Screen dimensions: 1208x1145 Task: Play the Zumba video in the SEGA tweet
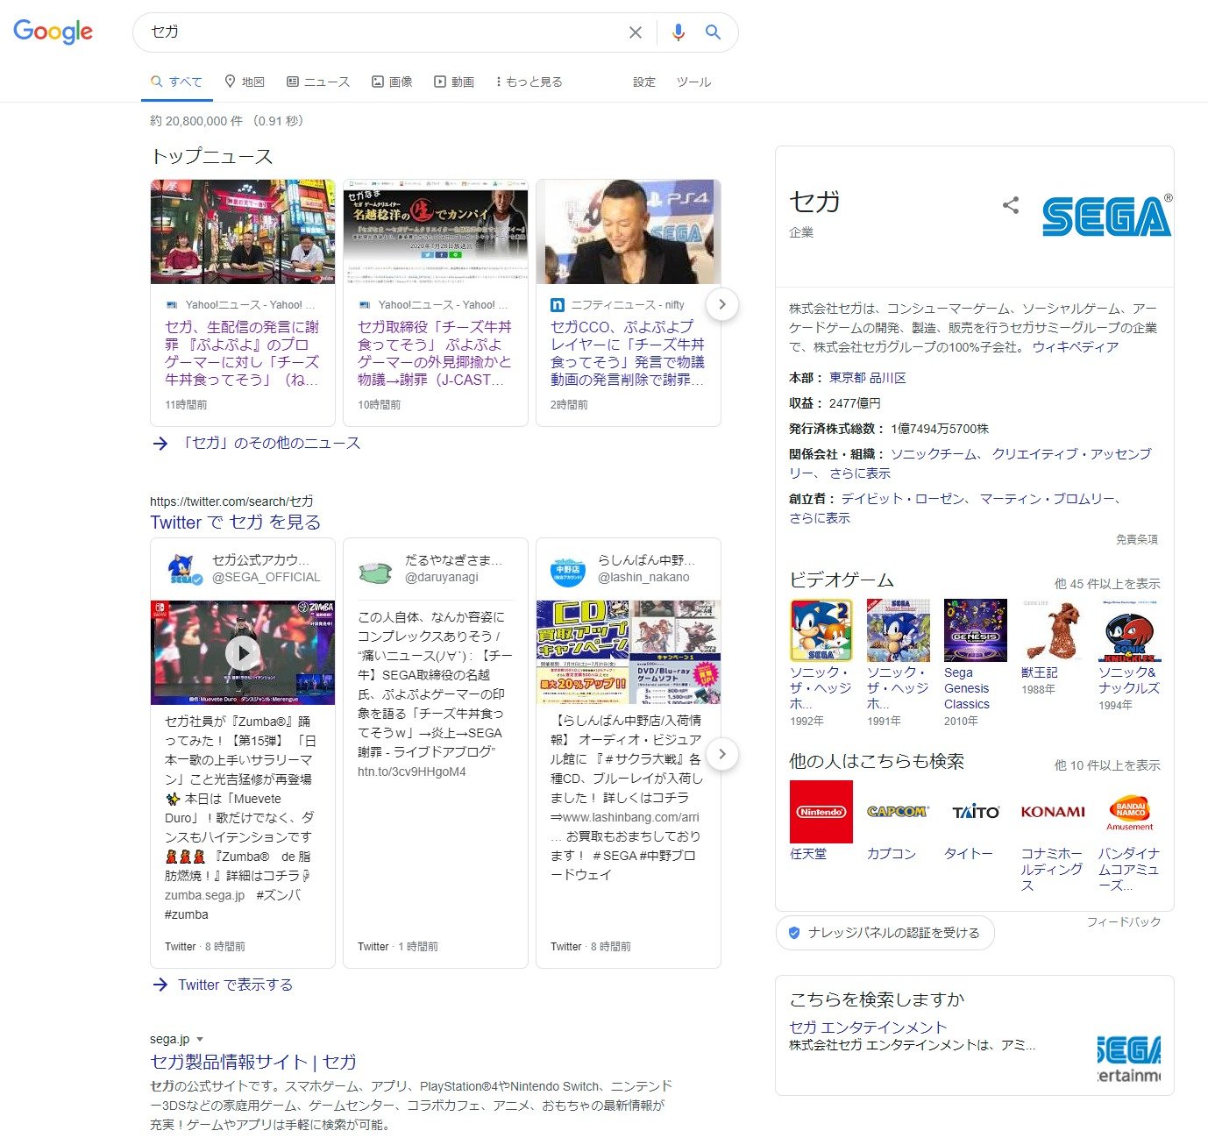tap(243, 652)
